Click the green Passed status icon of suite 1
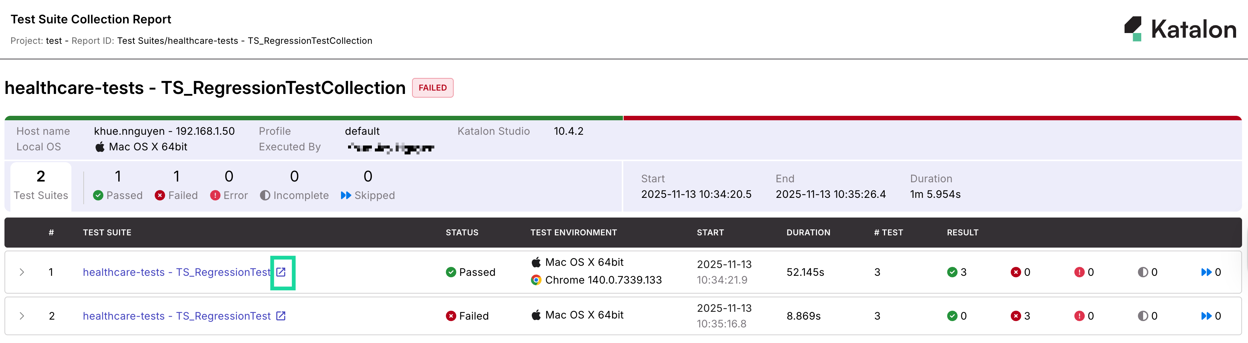The width and height of the screenshot is (1248, 343). tap(451, 272)
